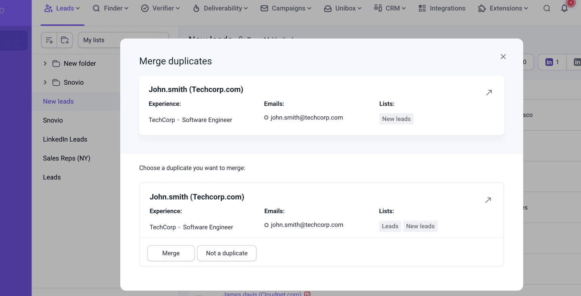Click the LinkedIn counter badge
This screenshot has width=581, height=296.
[552, 62]
